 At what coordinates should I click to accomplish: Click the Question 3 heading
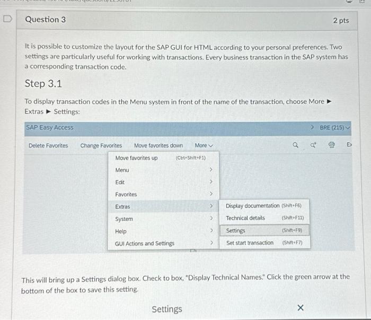[x=46, y=20]
